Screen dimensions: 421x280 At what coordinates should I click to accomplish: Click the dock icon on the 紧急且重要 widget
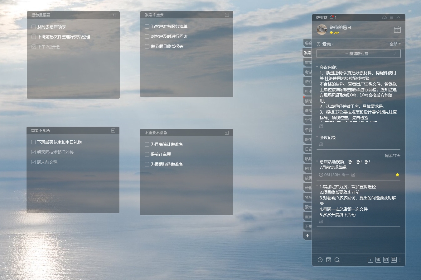[113, 15]
